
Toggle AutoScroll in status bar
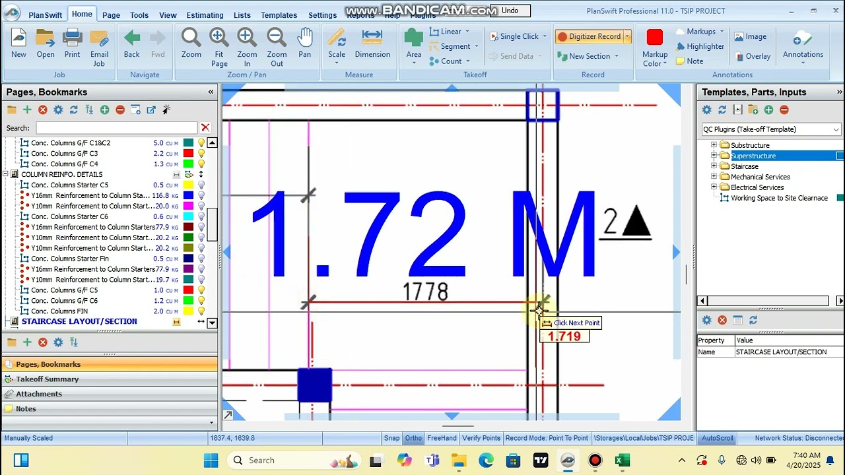click(x=717, y=438)
